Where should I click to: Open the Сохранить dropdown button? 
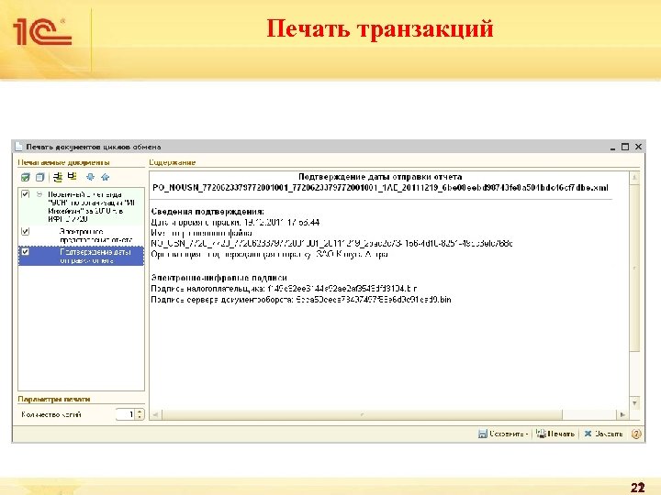pyautogui.click(x=503, y=434)
